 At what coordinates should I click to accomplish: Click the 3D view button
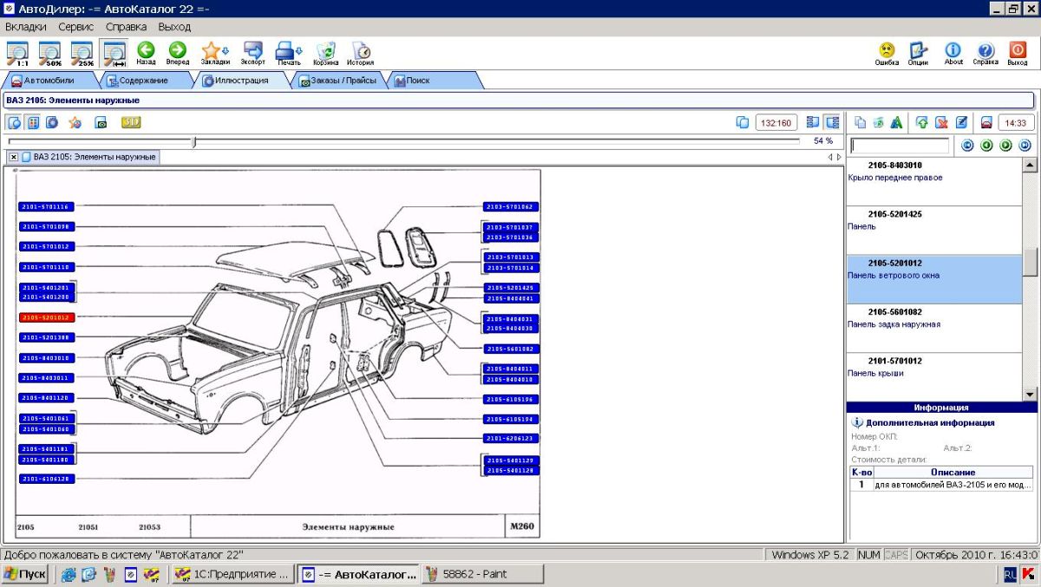[x=131, y=122]
